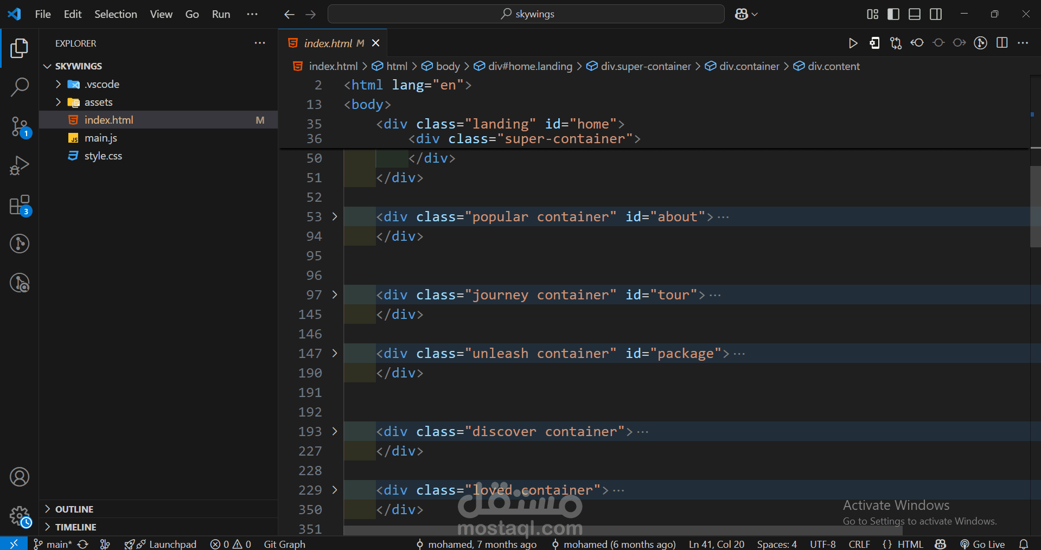Open the Source Control view
This screenshot has width=1041, height=550.
(20, 127)
